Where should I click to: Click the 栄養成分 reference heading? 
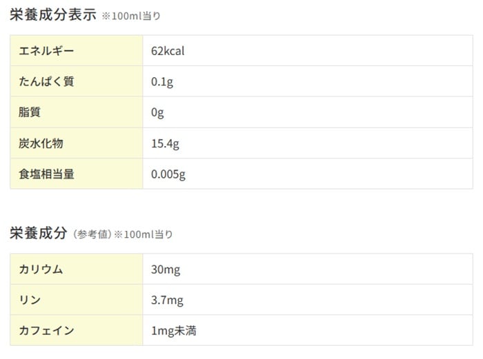pyautogui.click(x=38, y=234)
